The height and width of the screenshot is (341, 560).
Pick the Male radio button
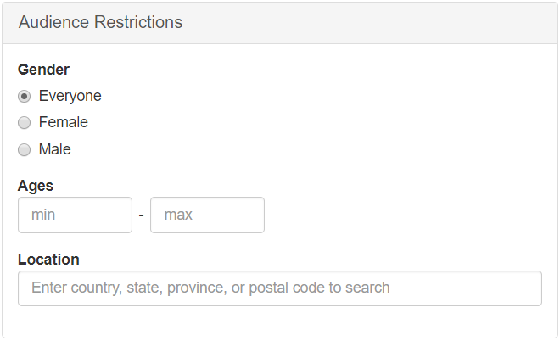pos(25,150)
